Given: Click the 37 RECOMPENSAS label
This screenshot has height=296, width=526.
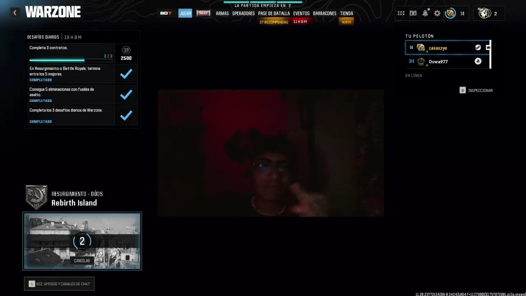Looking at the screenshot, I should 274,22.
